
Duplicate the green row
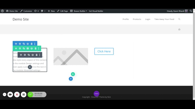coord(24,48)
